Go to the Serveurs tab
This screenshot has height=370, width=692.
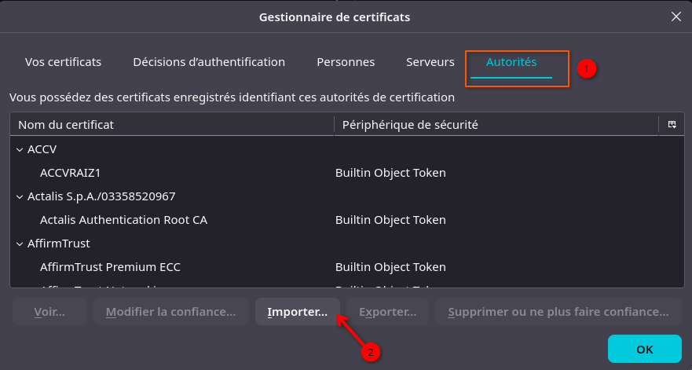[430, 62]
